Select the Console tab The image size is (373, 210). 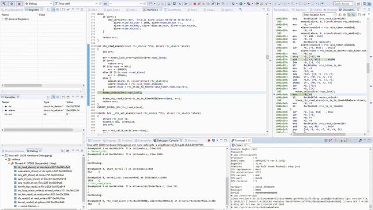pyautogui.click(x=94, y=141)
